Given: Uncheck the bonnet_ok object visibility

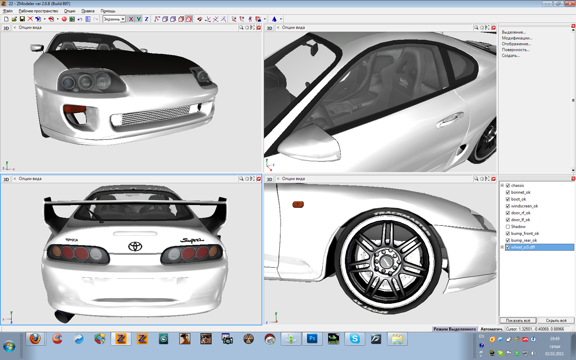Looking at the screenshot, I should [x=508, y=192].
